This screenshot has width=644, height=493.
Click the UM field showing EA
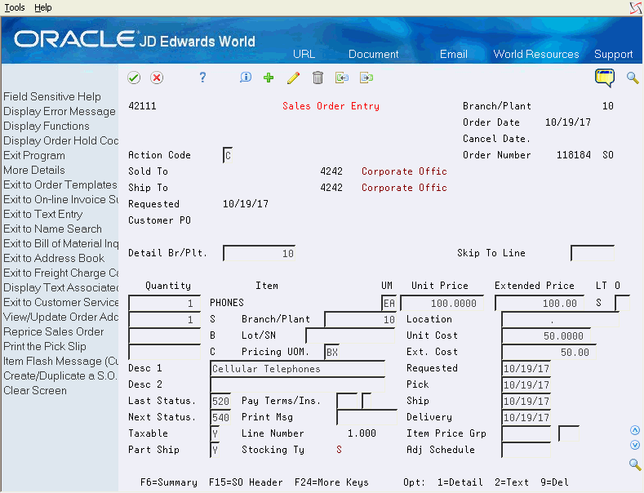(x=389, y=303)
